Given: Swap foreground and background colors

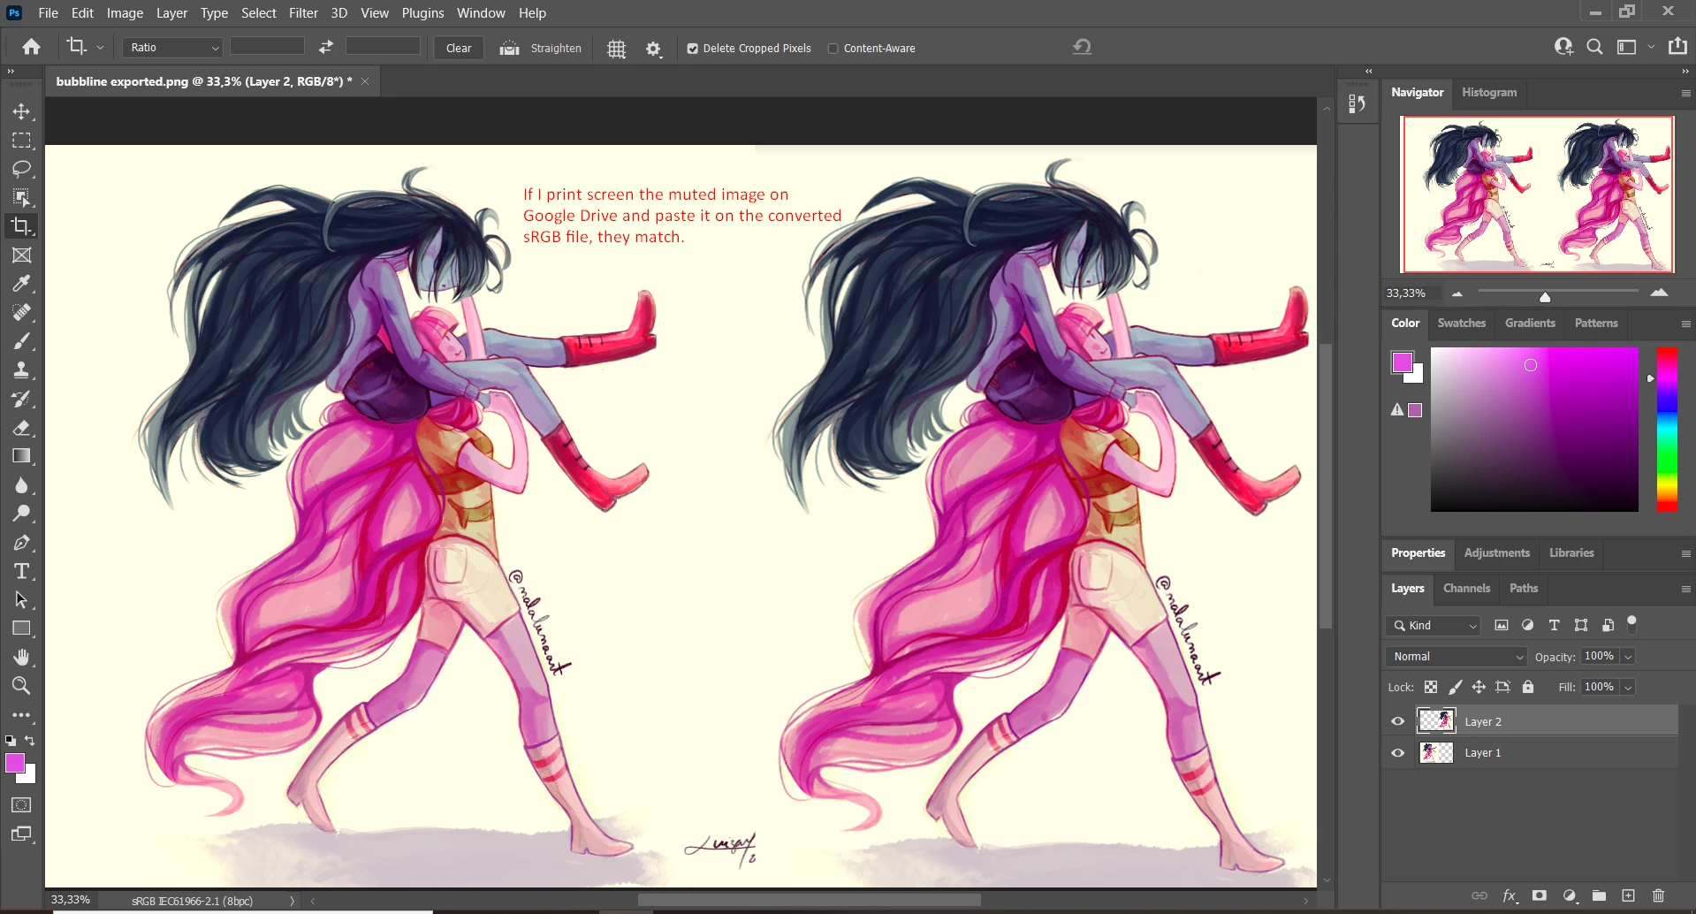Looking at the screenshot, I should (x=30, y=741).
